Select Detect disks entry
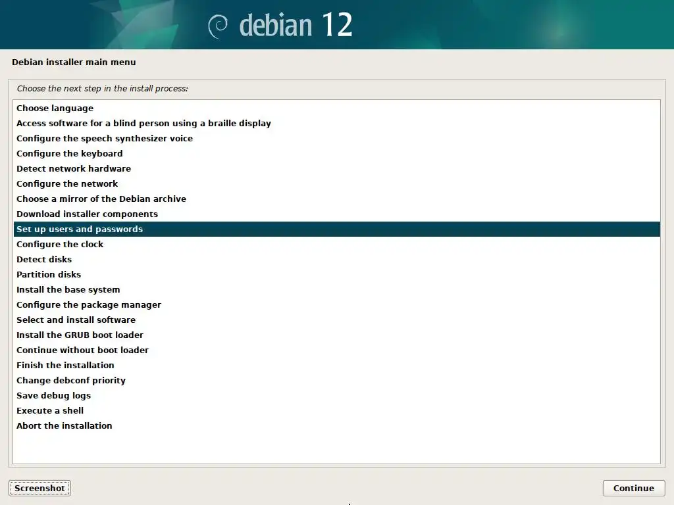 coord(336,259)
